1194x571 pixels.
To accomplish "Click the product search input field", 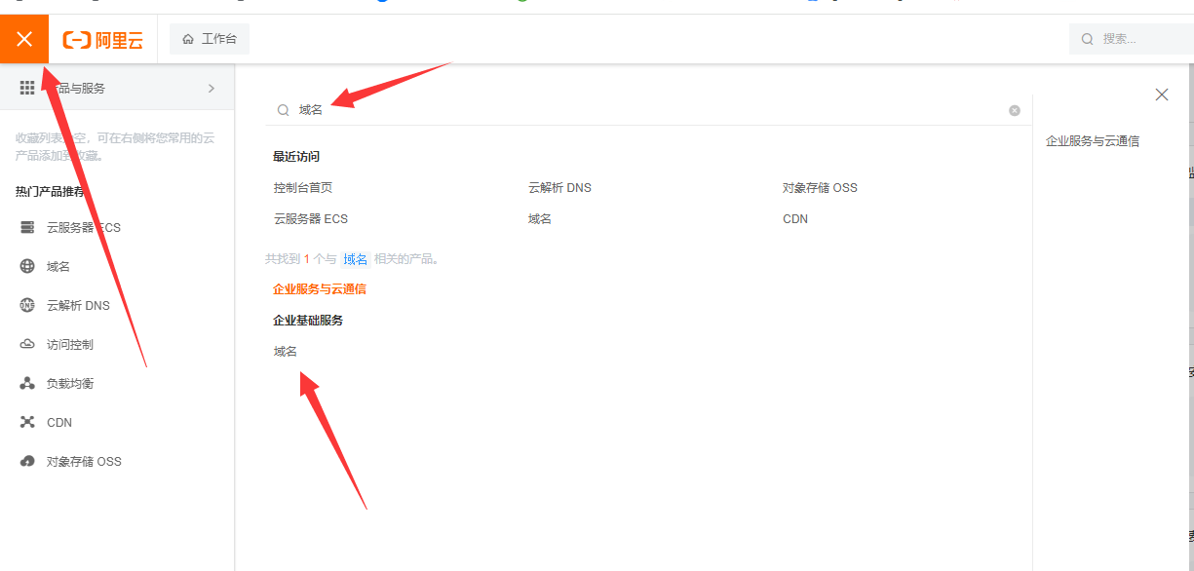I will pyautogui.click(x=643, y=110).
